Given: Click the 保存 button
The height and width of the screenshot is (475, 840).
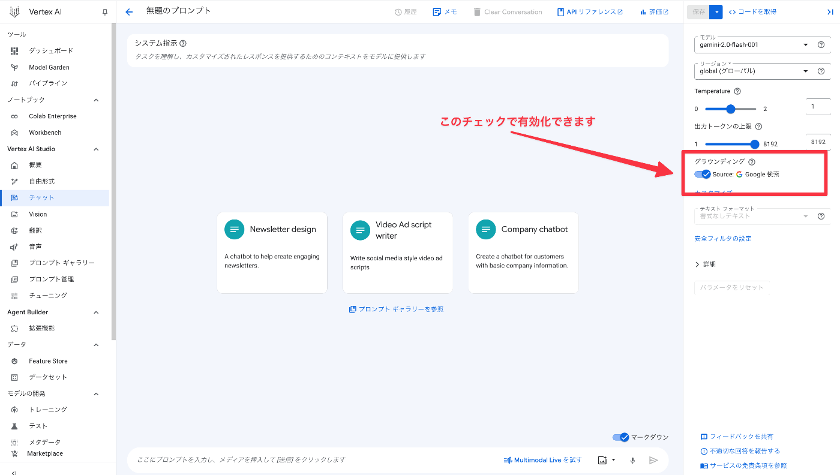Looking at the screenshot, I should click(x=698, y=11).
